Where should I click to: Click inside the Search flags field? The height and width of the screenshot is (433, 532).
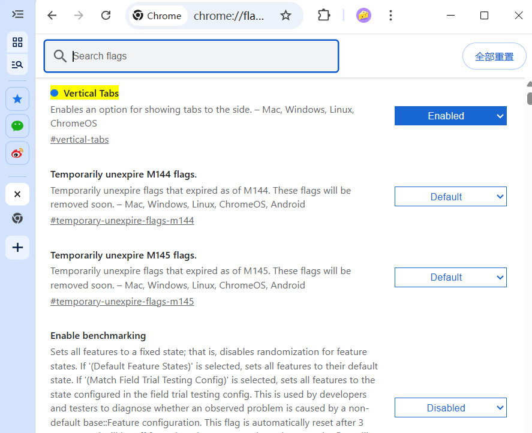(x=191, y=56)
